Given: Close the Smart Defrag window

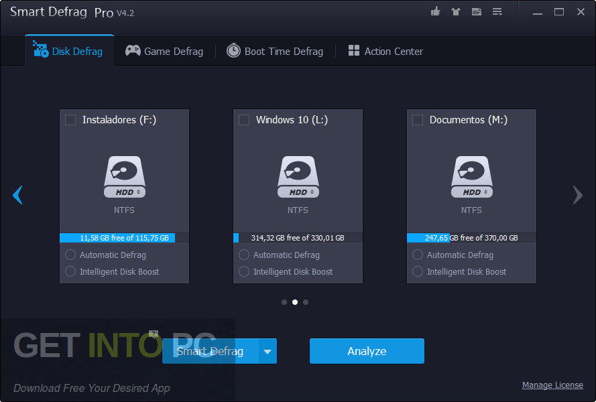Looking at the screenshot, I should [x=581, y=12].
